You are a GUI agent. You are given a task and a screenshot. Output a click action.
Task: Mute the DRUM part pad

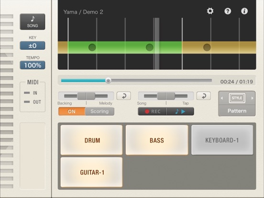pyautogui.click(x=92, y=140)
